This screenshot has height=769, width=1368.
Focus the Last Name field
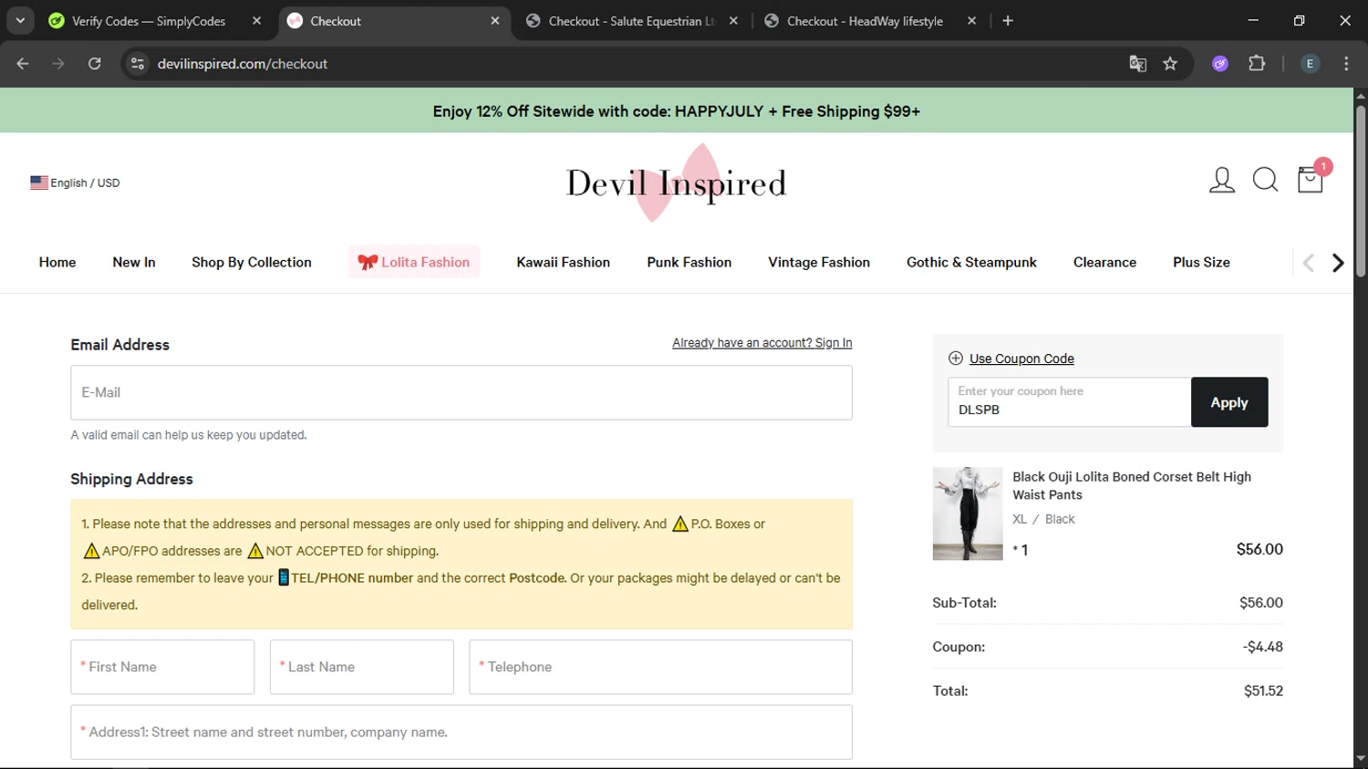pos(362,667)
